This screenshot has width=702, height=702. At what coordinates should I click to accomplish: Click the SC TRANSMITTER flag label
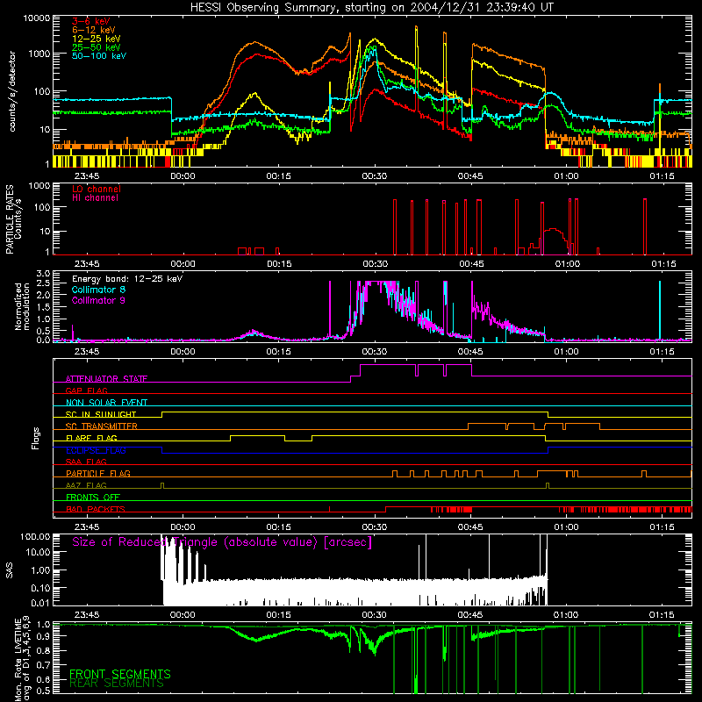102,426
